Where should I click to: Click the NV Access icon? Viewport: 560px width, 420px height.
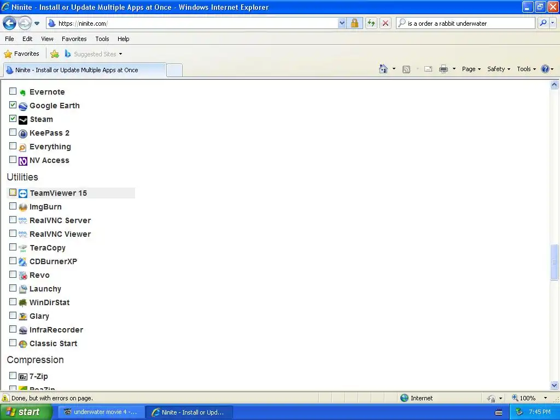pyautogui.click(x=23, y=161)
